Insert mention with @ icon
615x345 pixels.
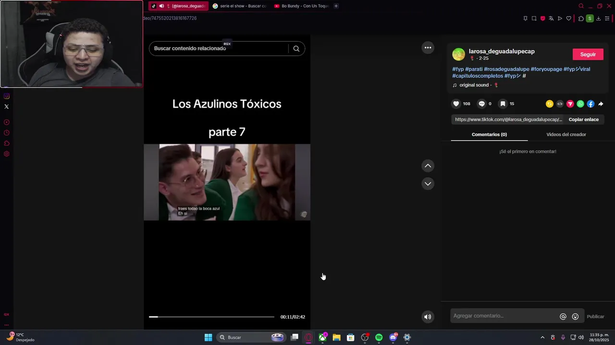click(x=563, y=316)
